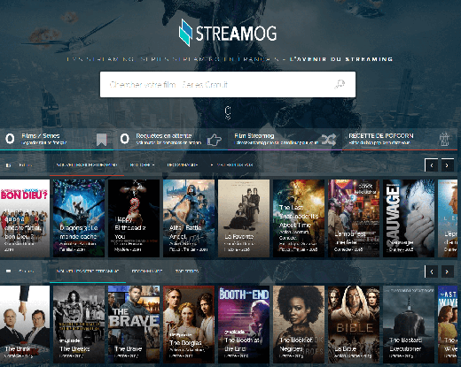Viewport: 461px width, 367px height.
Task: Go back in series carousel with left arrow
Action: click(431, 271)
